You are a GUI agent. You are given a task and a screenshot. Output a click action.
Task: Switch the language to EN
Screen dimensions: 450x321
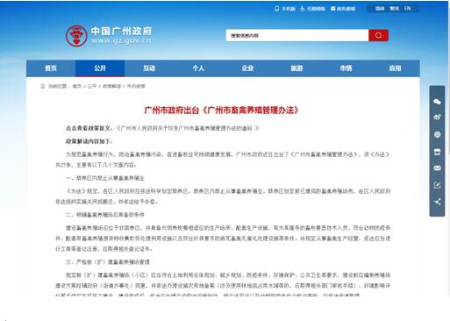(x=407, y=9)
